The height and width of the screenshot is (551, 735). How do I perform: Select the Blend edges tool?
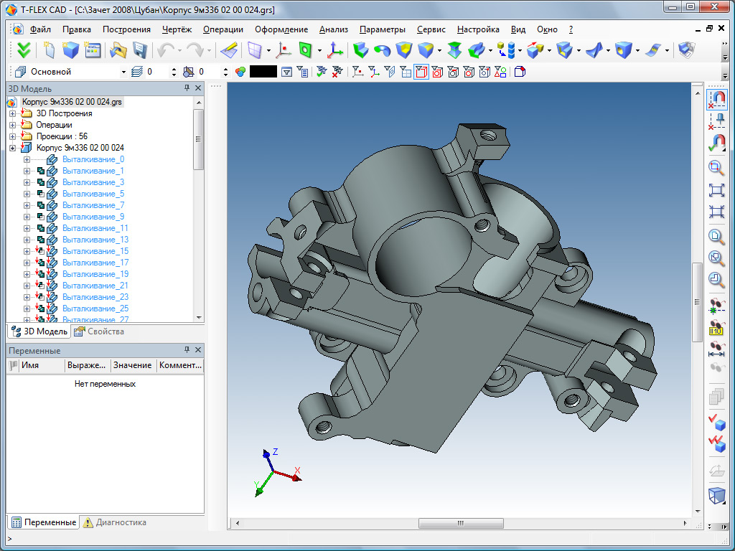(426, 50)
